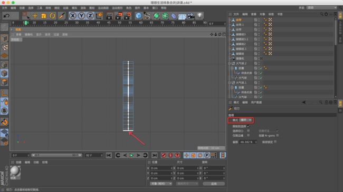Toggle the checked box under the mode dropdown
Viewport: 343px width, 192px height.
pyautogui.click(x=249, y=126)
